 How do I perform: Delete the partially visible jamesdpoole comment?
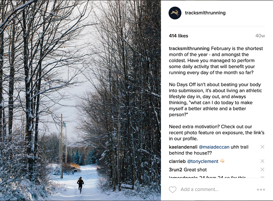263,177
